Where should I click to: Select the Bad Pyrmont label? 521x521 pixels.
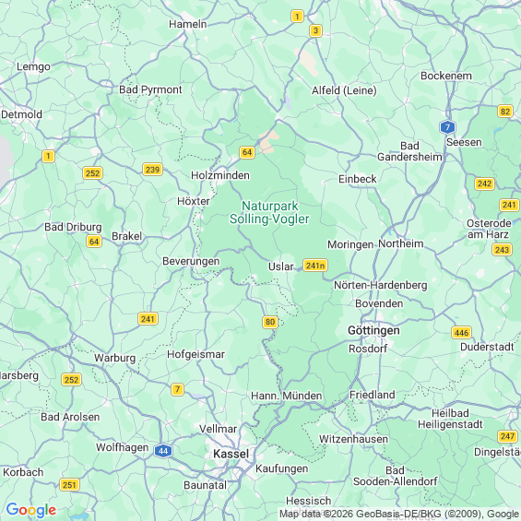[x=150, y=89]
